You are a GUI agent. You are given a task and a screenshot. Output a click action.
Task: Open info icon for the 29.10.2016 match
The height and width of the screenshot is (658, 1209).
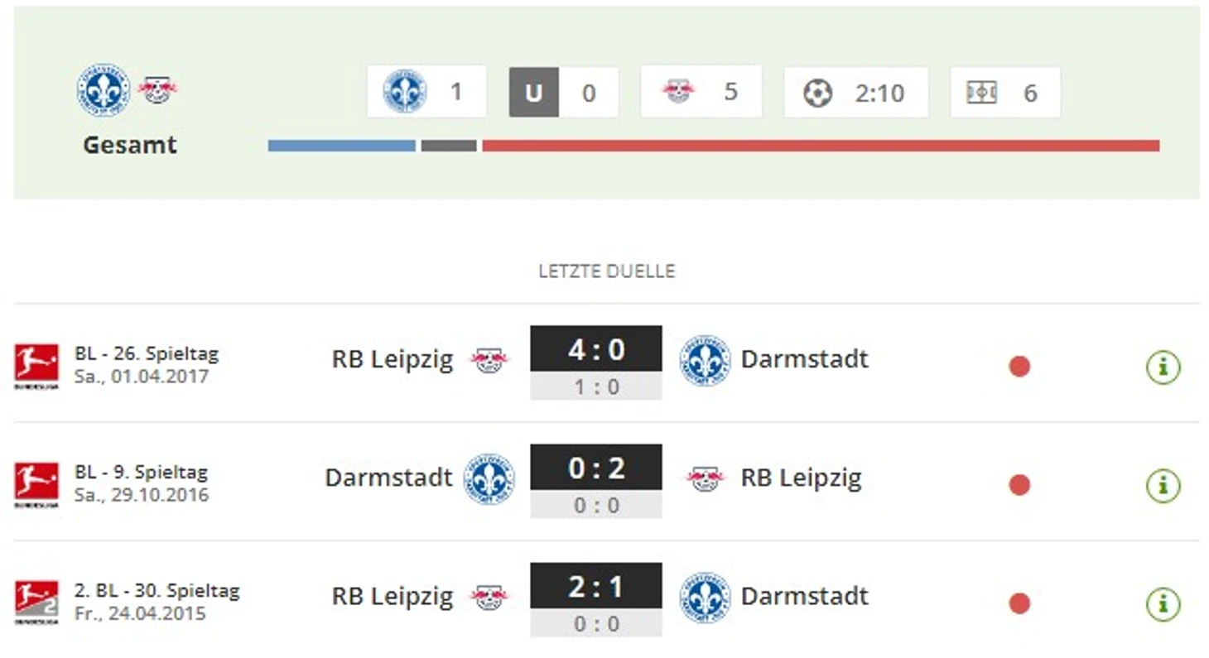pyautogui.click(x=1163, y=485)
